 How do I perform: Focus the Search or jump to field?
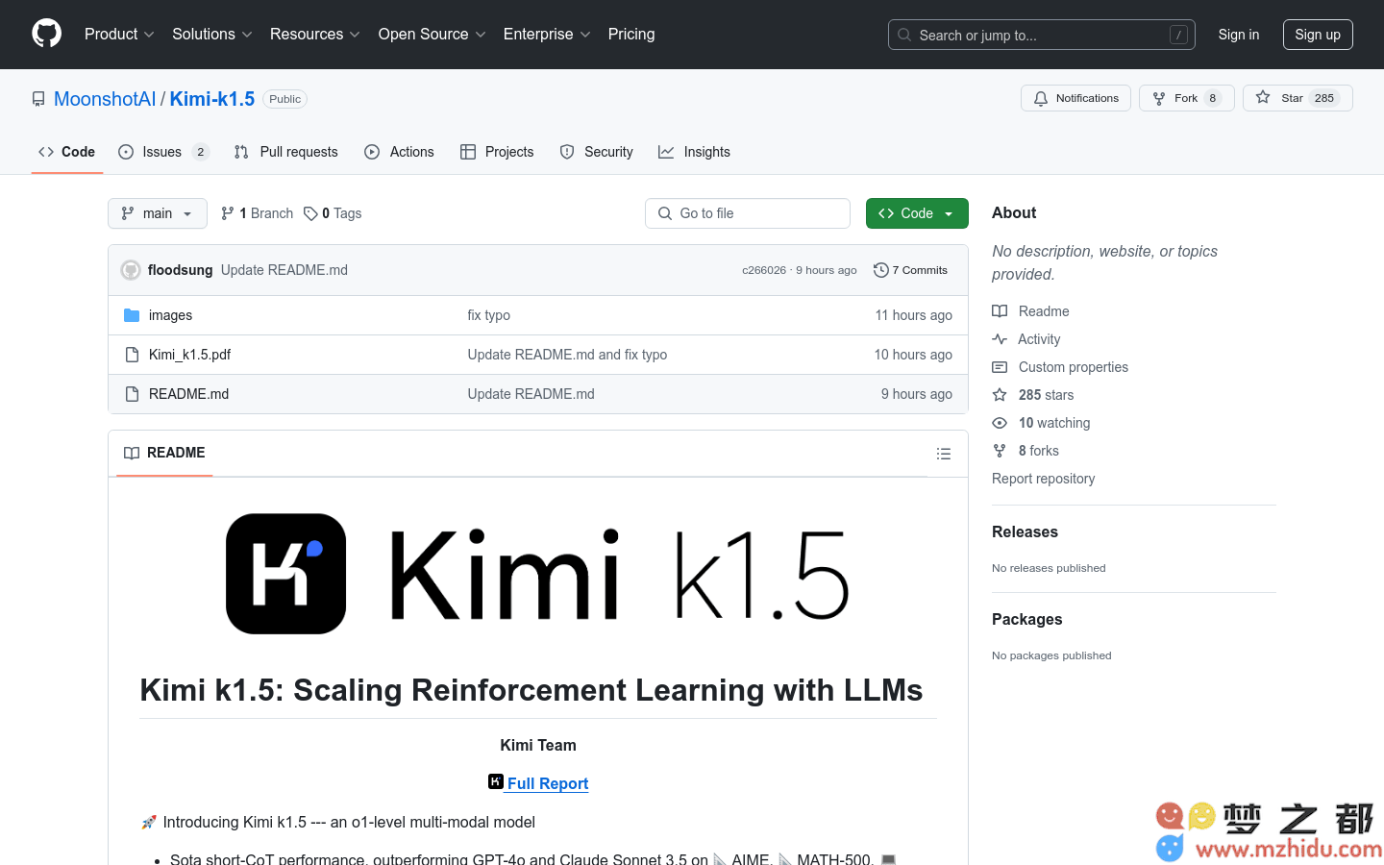click(x=1041, y=35)
